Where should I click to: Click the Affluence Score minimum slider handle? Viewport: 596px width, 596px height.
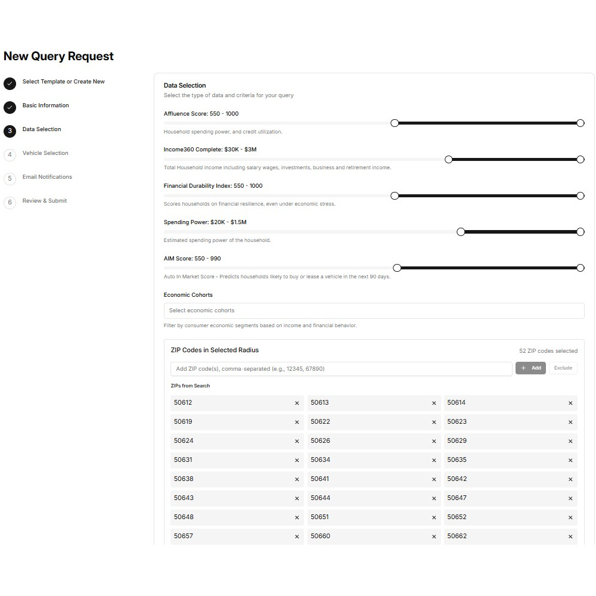395,123
